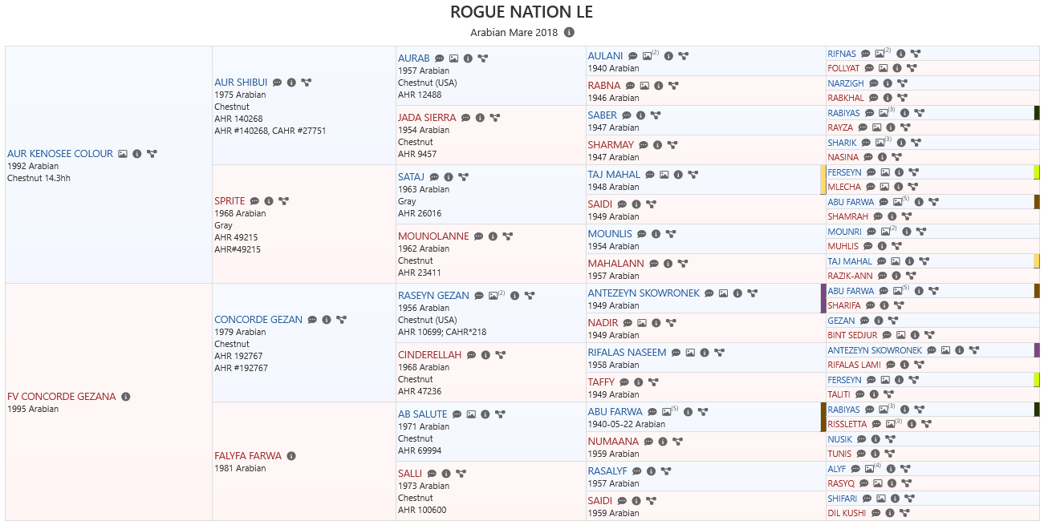Viewport: 1044px width, 525px height.
Task: Click purple marker beside ANTEZEYN SKOWRONEK 1949 Arabian
Action: coord(823,298)
